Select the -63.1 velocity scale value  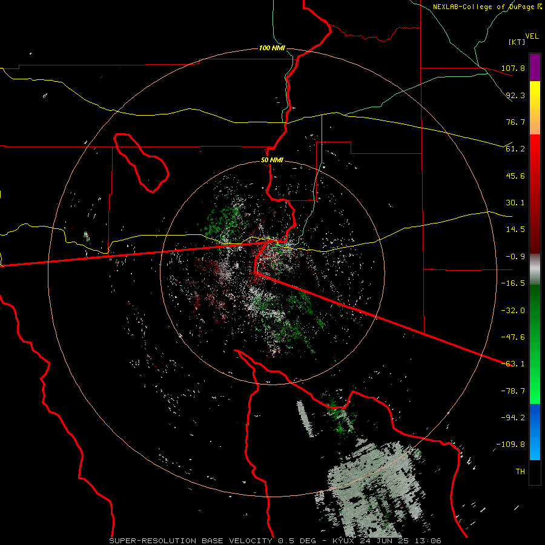click(x=513, y=364)
